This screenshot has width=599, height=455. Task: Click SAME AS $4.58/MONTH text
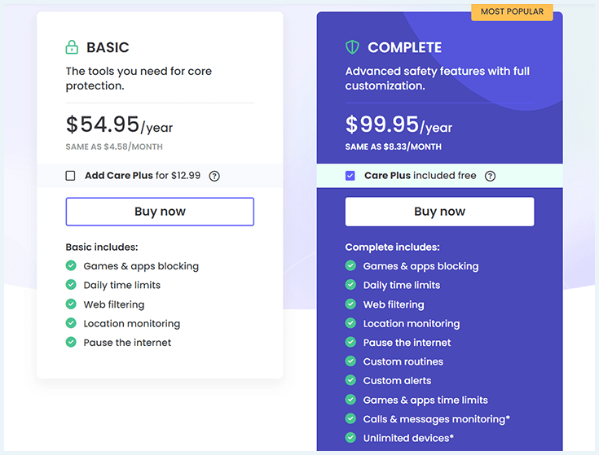(114, 147)
